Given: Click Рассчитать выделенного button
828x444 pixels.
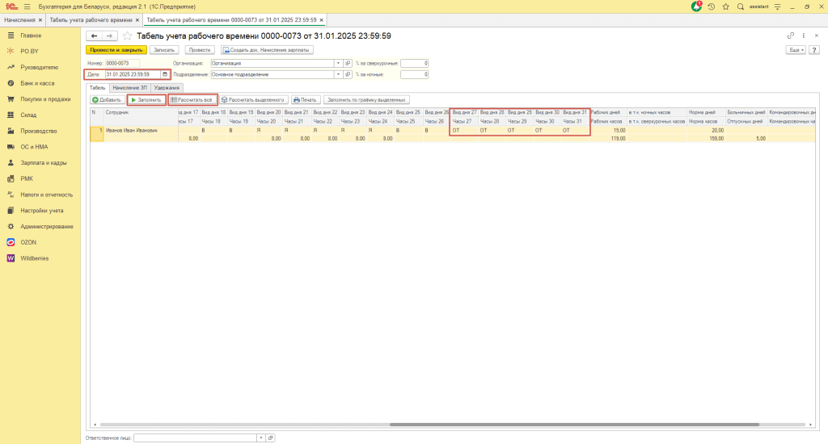Looking at the screenshot, I should 253,99.
